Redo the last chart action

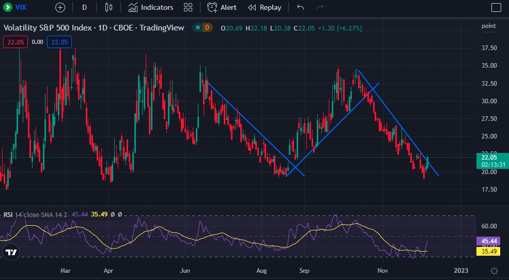[320, 7]
